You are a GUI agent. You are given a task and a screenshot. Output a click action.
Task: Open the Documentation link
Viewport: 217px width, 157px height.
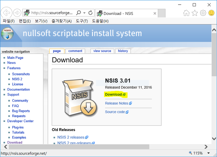[19, 90]
